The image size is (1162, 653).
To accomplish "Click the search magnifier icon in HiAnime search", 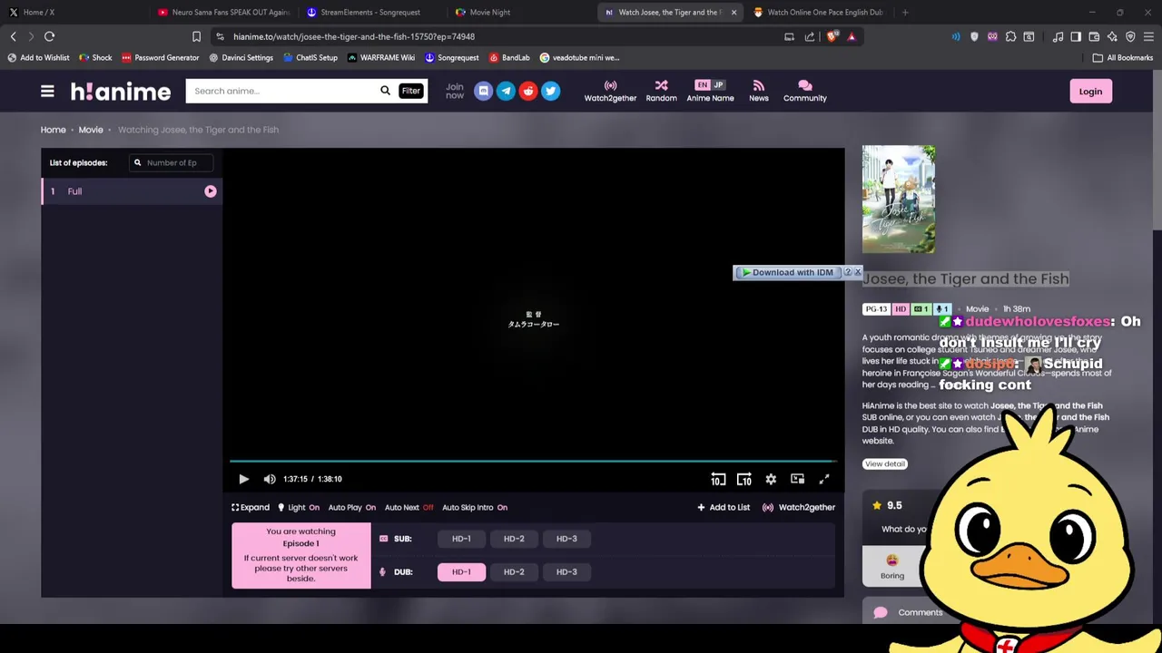I will (x=385, y=91).
